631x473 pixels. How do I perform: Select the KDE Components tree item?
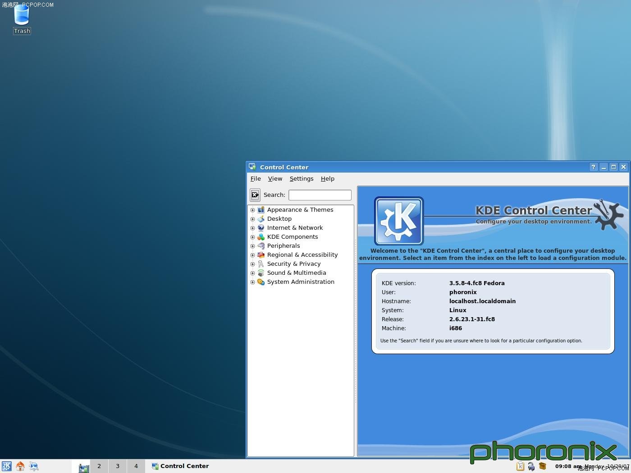tap(293, 237)
